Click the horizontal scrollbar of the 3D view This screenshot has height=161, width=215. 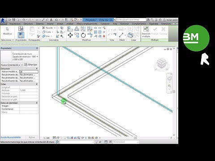(135, 138)
